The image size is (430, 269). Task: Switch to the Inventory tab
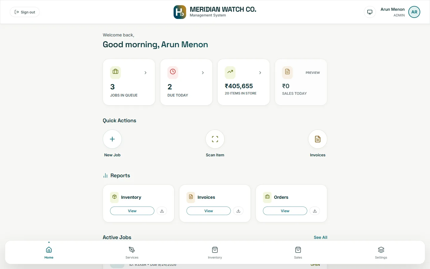tap(215, 253)
